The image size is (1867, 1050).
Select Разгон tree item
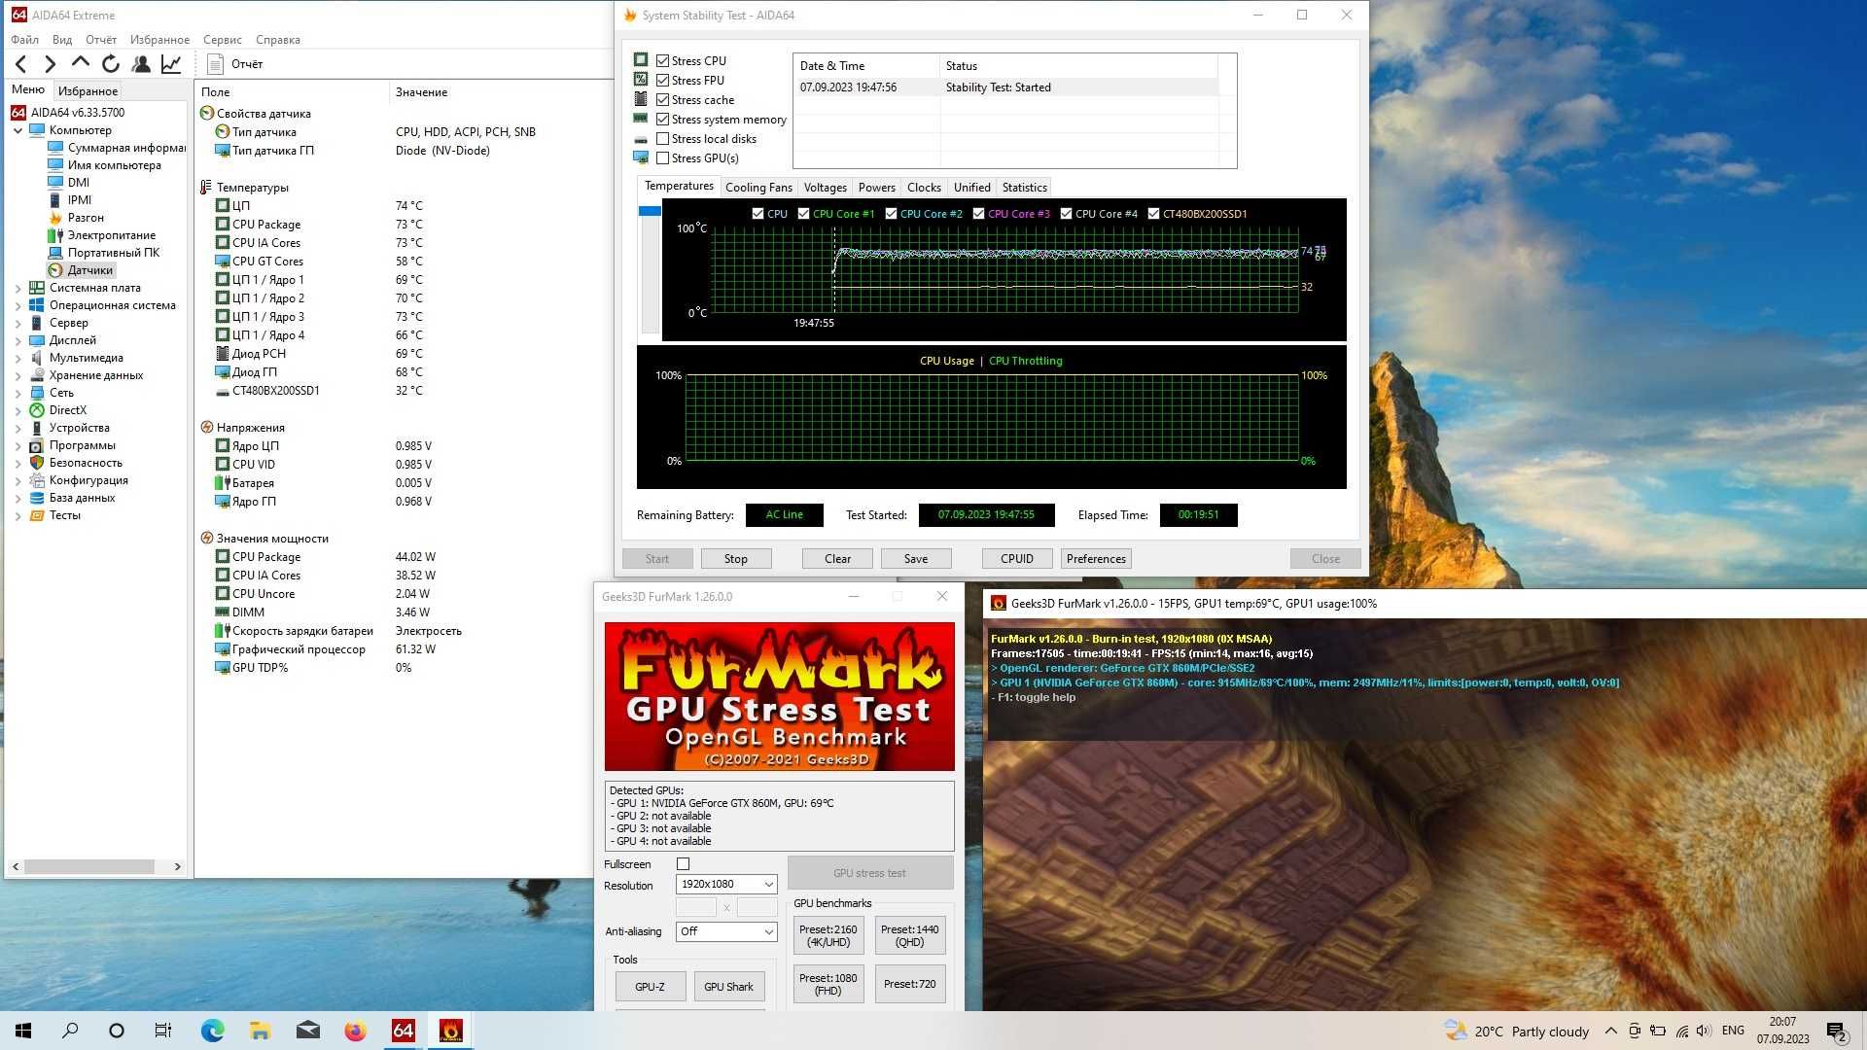pos(86,218)
